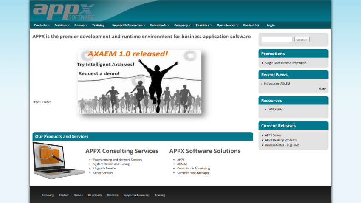Open Resellers in the footer
361x203 pixels.
(x=113, y=195)
